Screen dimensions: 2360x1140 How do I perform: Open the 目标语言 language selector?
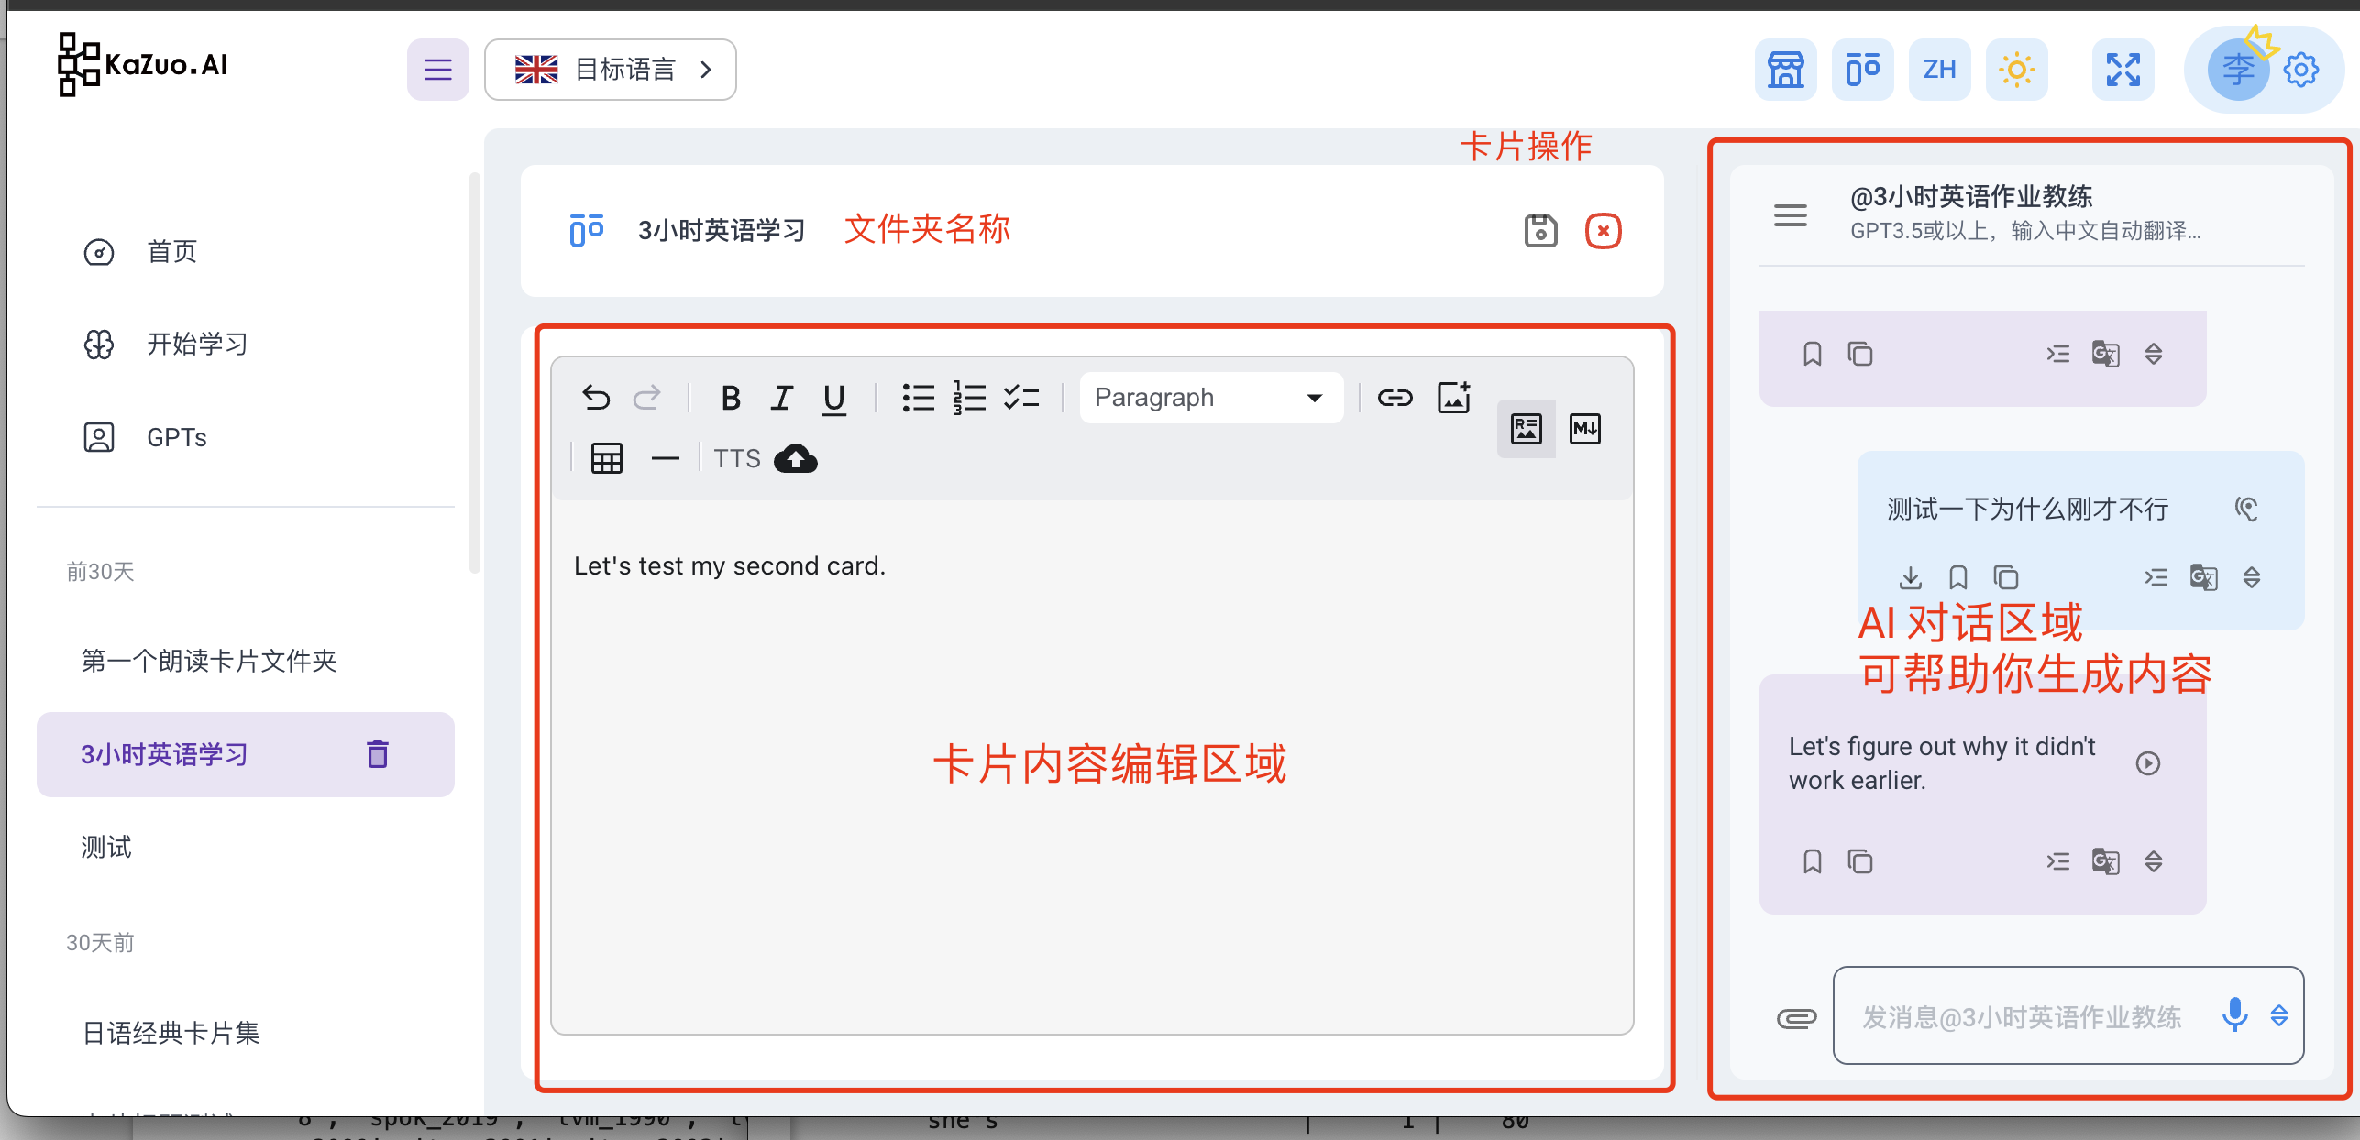coord(611,70)
